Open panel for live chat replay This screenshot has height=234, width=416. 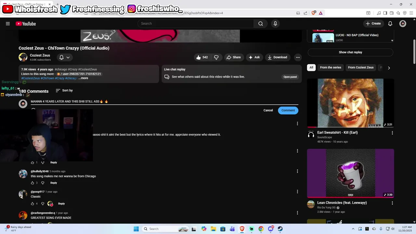click(x=290, y=77)
